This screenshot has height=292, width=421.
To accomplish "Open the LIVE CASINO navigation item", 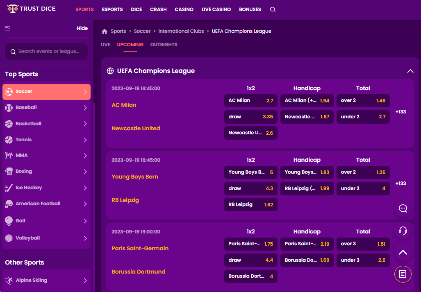I will (216, 9).
